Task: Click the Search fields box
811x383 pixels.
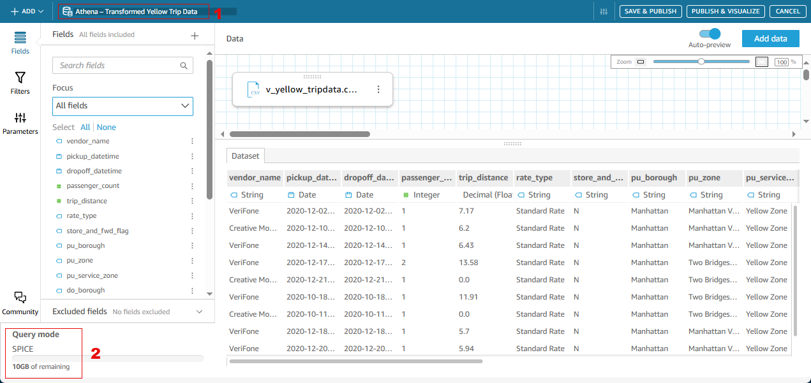Action: pos(123,65)
